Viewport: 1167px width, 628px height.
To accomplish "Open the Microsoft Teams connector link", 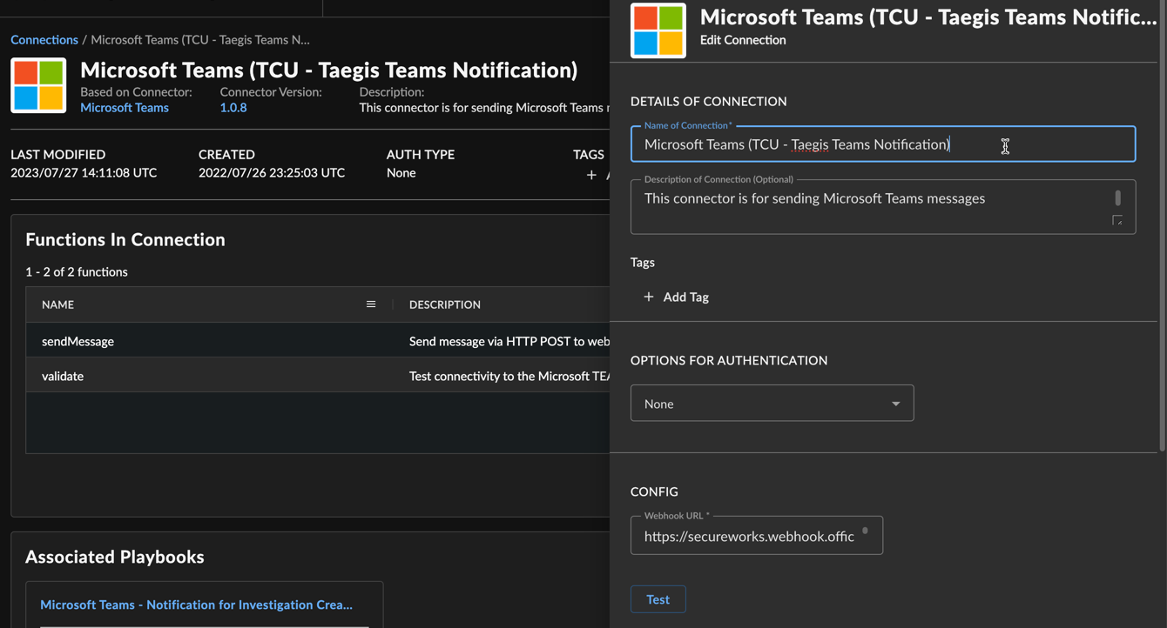I will [125, 108].
